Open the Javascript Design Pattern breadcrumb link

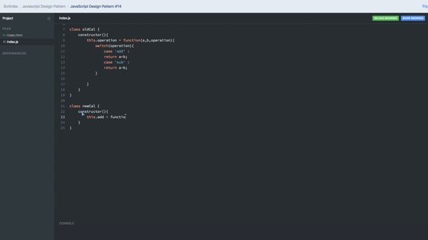coord(44,6)
